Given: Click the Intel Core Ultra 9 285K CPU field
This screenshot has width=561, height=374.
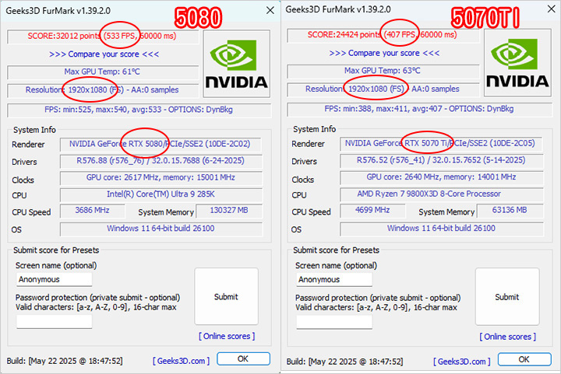Looking at the screenshot, I should click(x=161, y=194).
